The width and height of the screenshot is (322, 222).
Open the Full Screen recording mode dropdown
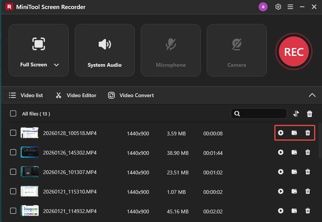click(x=56, y=64)
